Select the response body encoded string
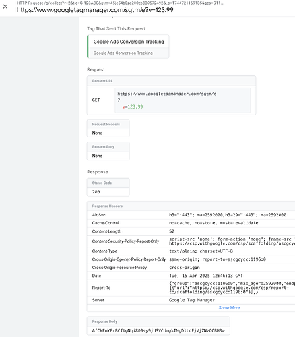This screenshot has width=295, height=337. point(158,331)
